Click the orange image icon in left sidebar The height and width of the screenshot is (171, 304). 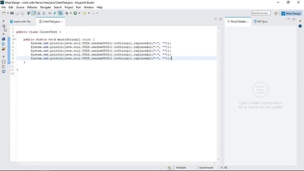[x=3, y=66]
